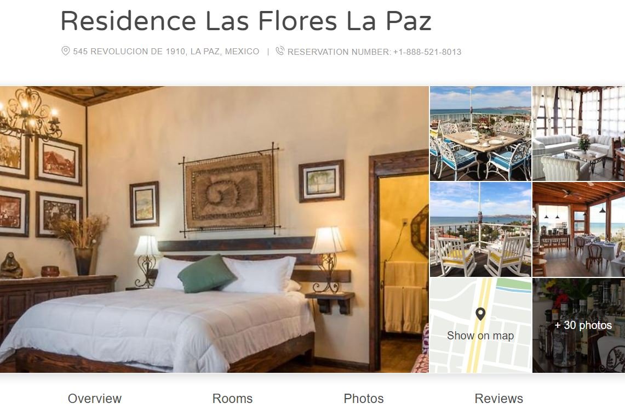625x420 pixels.
Task: Open the Overview tab
Action: 94,399
